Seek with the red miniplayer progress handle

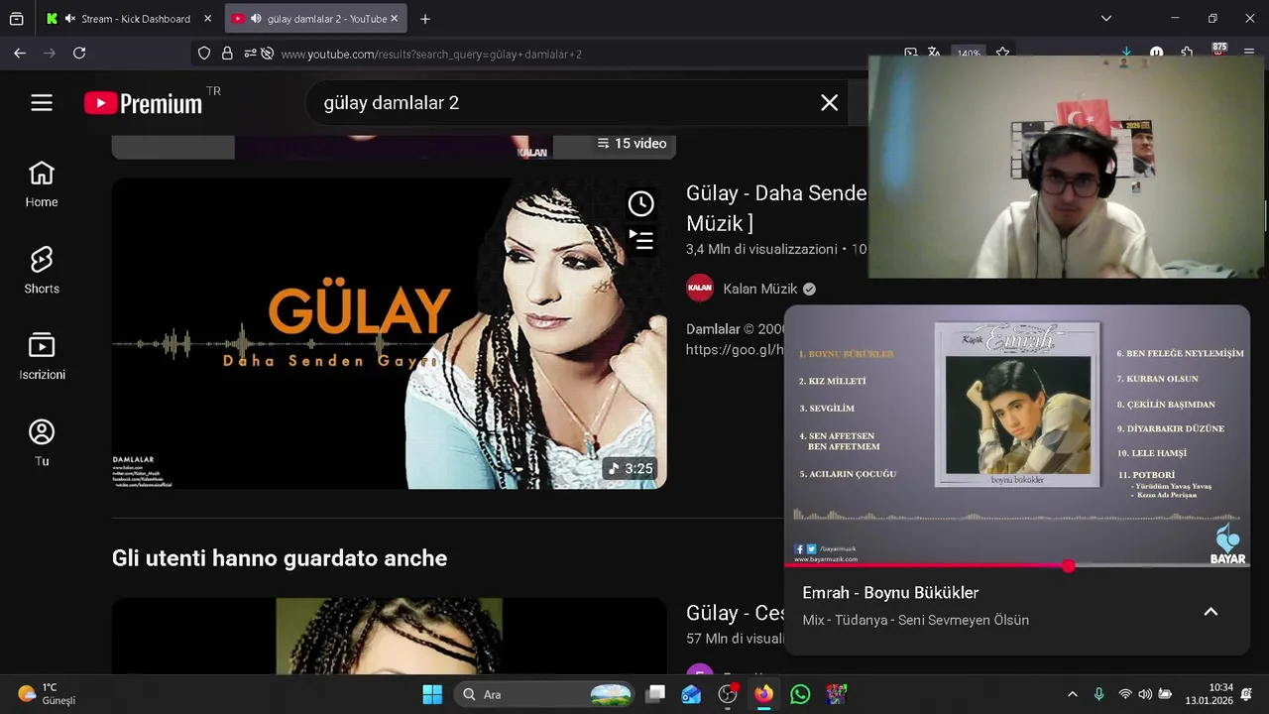click(x=1068, y=566)
